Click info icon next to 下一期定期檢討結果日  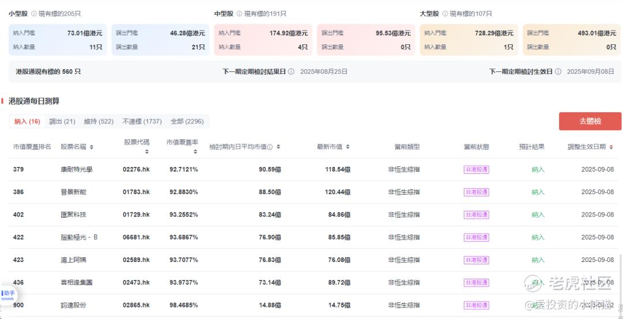tap(291, 72)
